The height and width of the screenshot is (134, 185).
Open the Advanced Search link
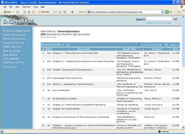coord(155,23)
